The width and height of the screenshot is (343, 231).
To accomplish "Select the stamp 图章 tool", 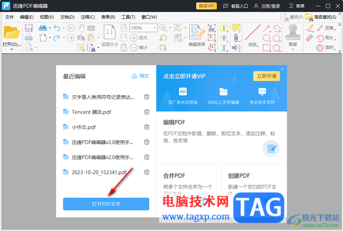I will click(293, 35).
